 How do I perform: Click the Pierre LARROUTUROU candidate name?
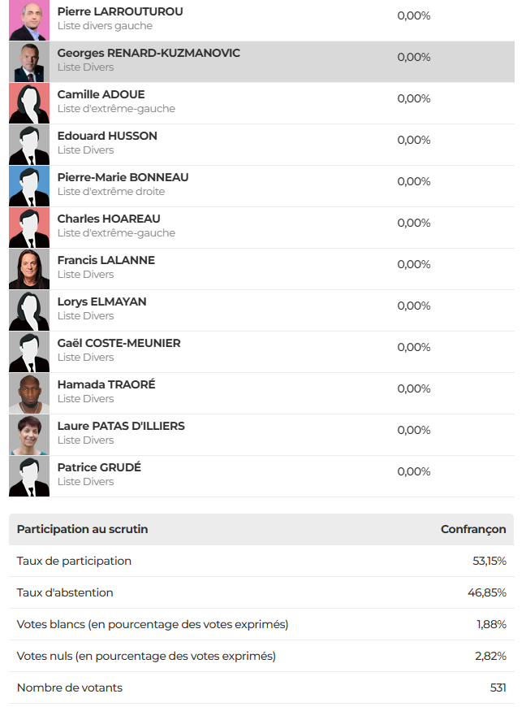120,11
